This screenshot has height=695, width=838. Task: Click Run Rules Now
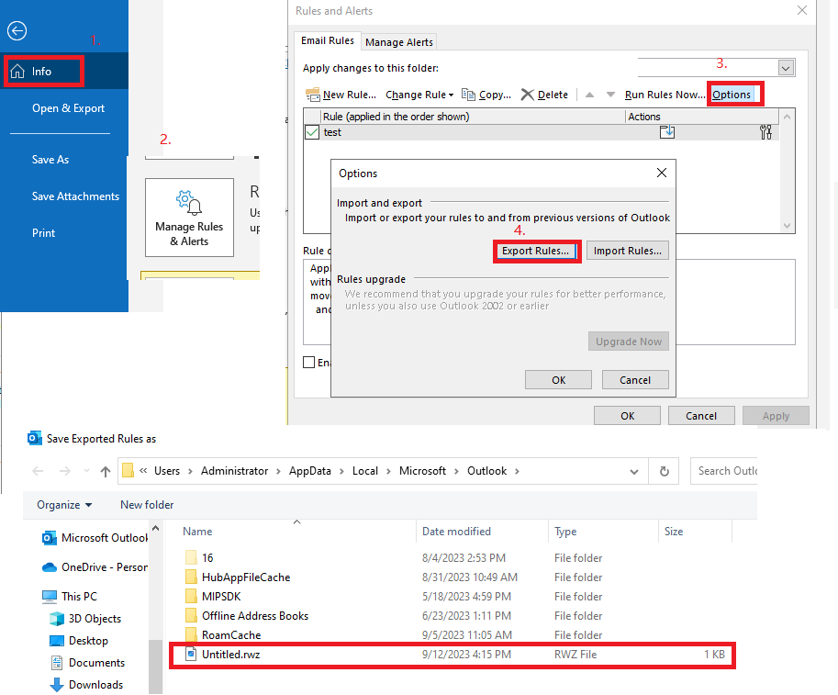point(665,95)
